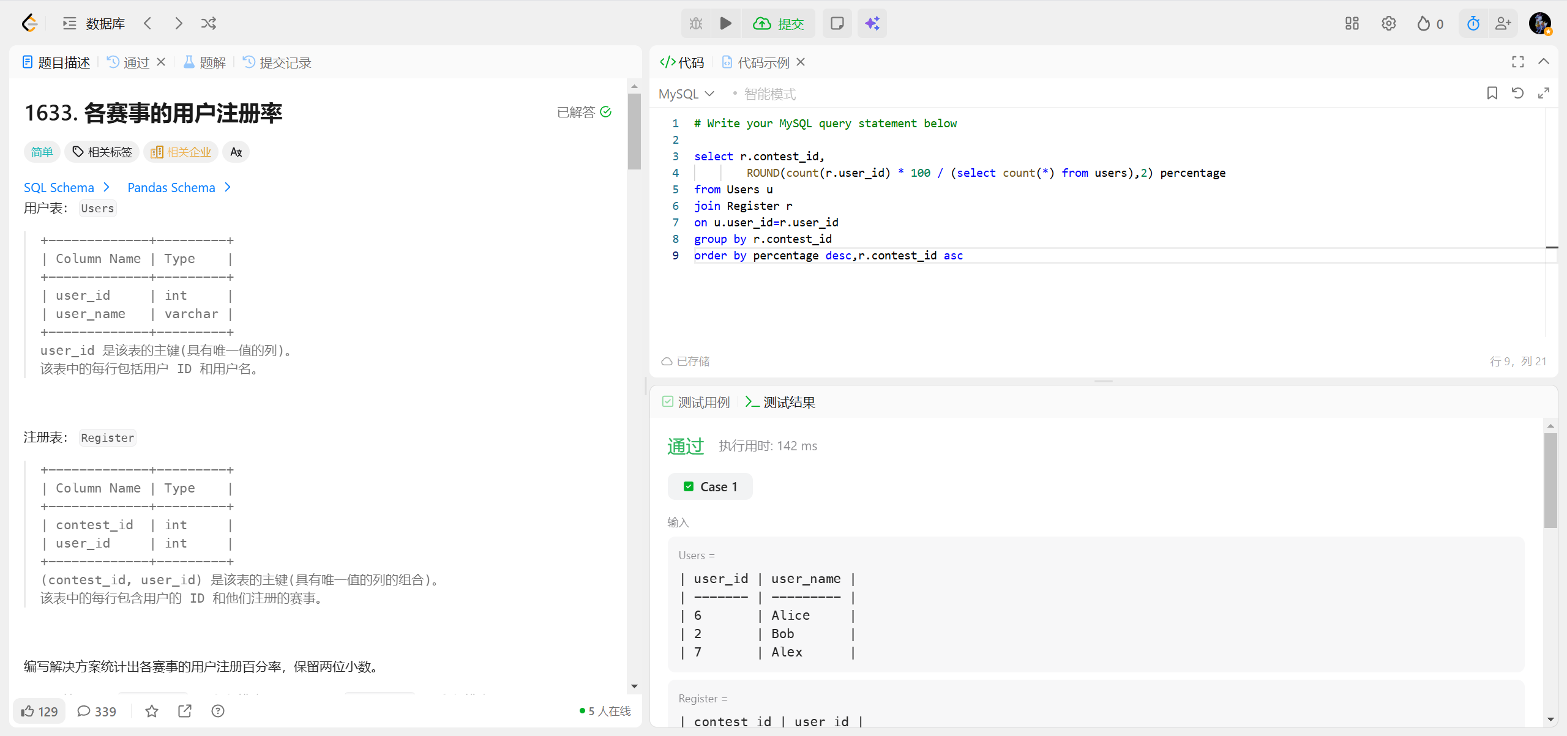
Task: Click the debug bug icon
Action: tap(696, 23)
